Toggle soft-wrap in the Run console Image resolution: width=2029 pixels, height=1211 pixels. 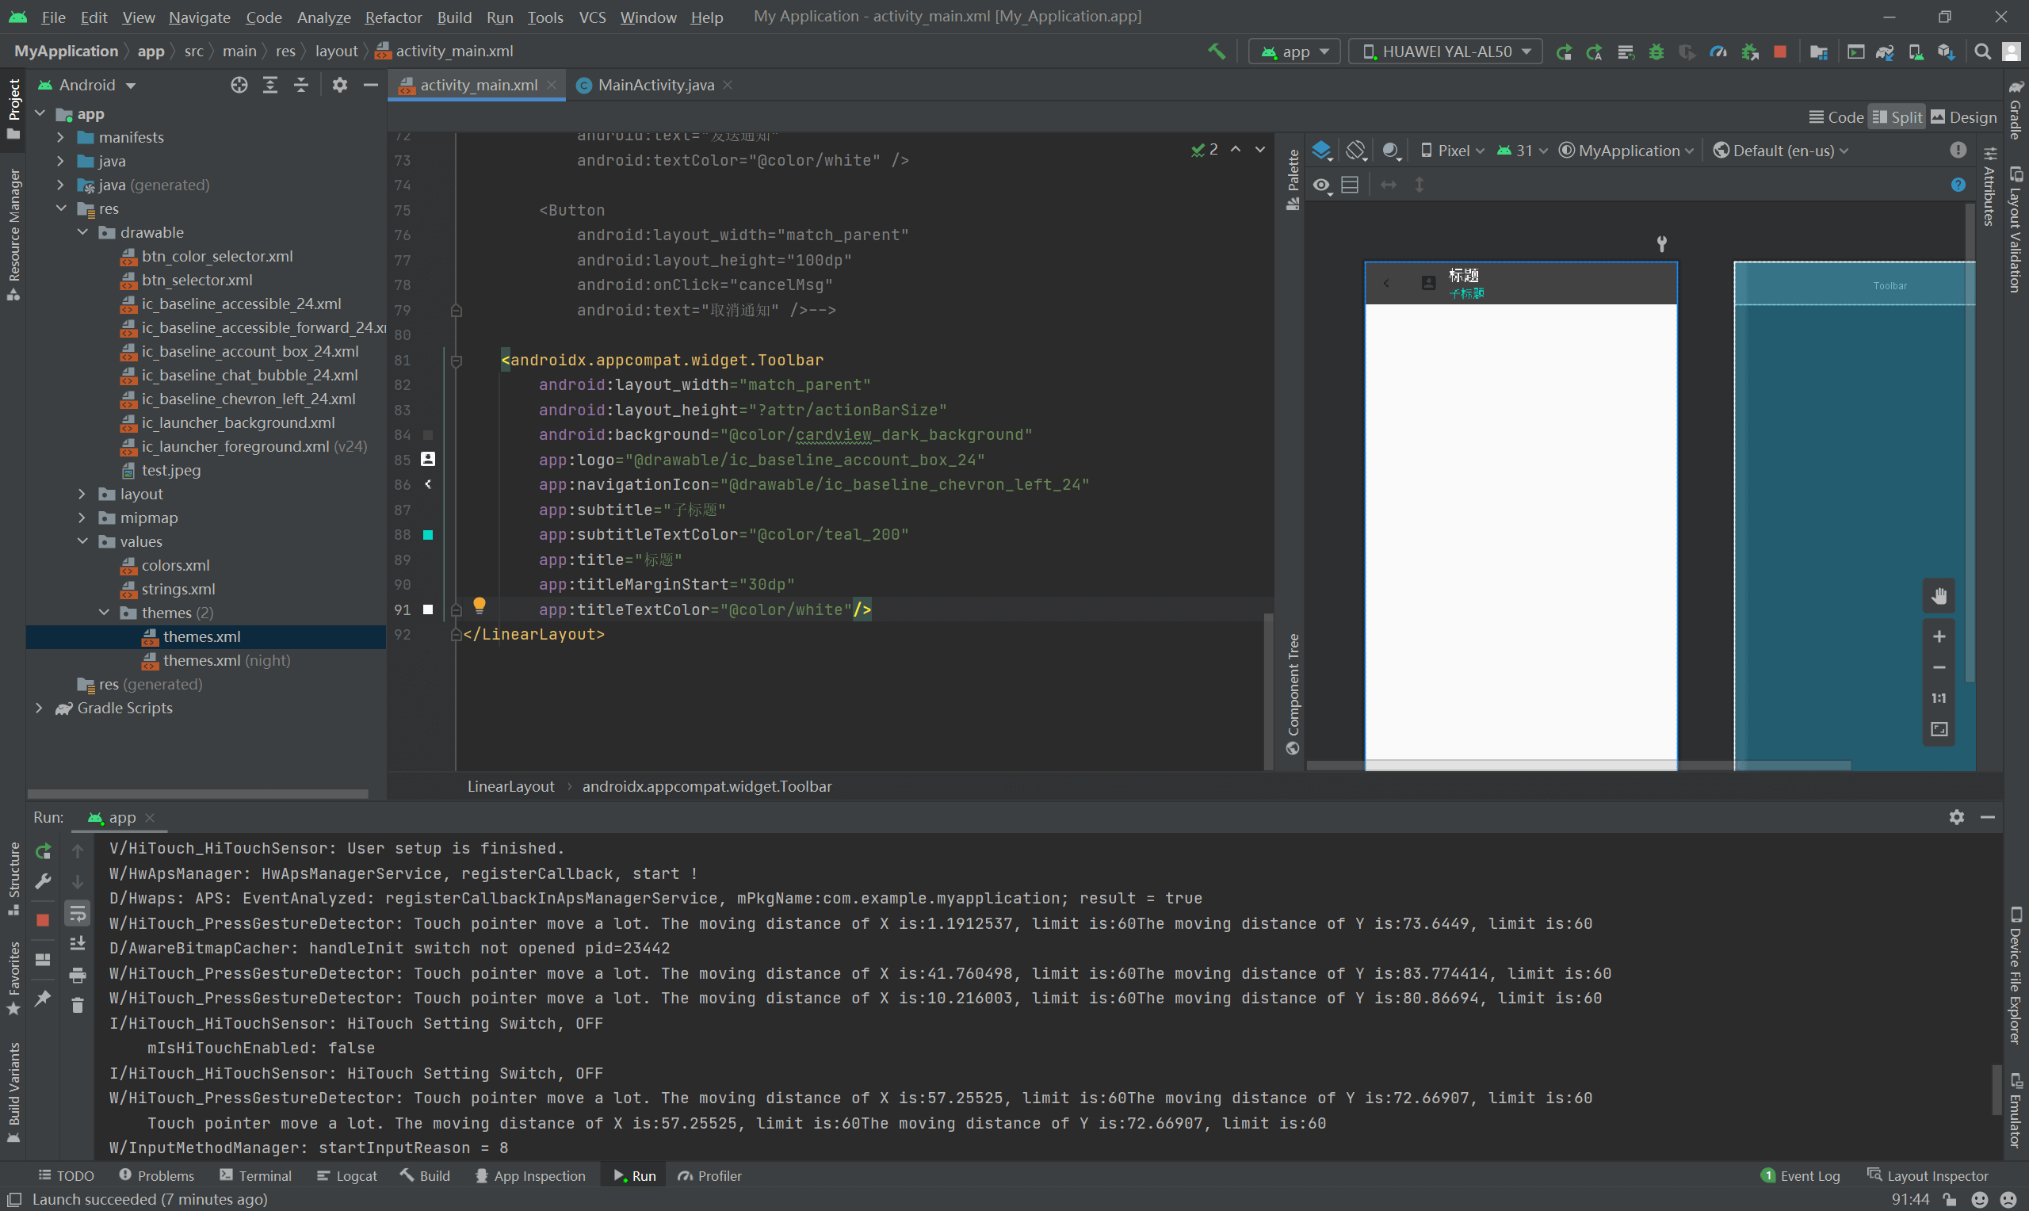click(x=78, y=913)
